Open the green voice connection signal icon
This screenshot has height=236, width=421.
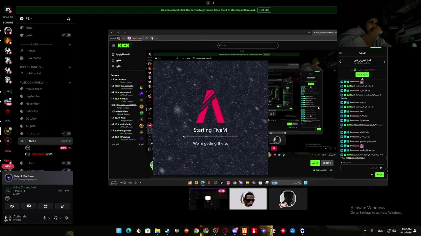(8, 190)
